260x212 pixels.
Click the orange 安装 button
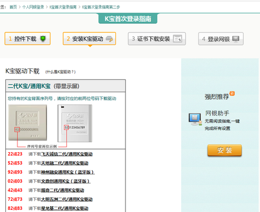[225, 151]
